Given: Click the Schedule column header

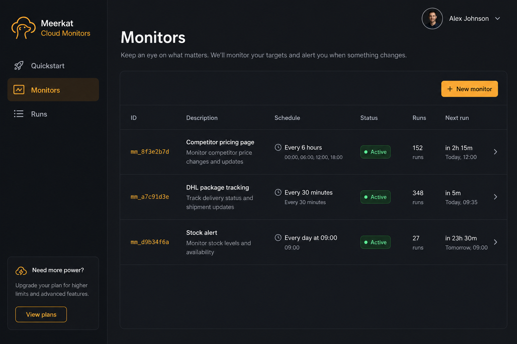Looking at the screenshot, I should tap(287, 118).
